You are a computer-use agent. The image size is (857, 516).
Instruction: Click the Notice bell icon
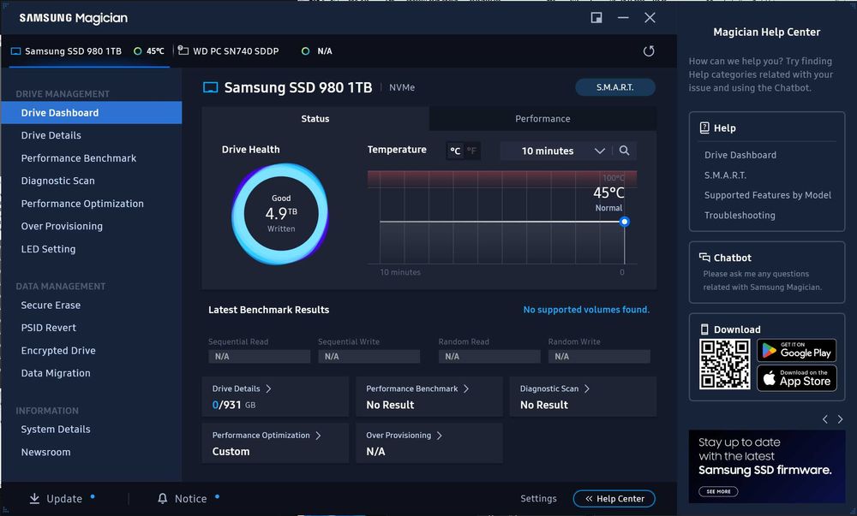pos(162,499)
